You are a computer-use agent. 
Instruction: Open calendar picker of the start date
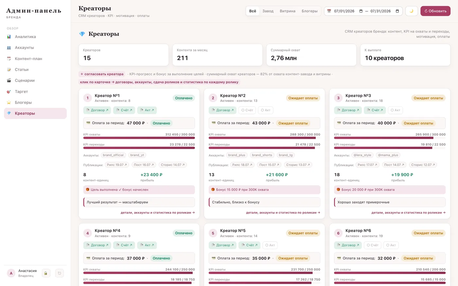pyautogui.click(x=361, y=11)
